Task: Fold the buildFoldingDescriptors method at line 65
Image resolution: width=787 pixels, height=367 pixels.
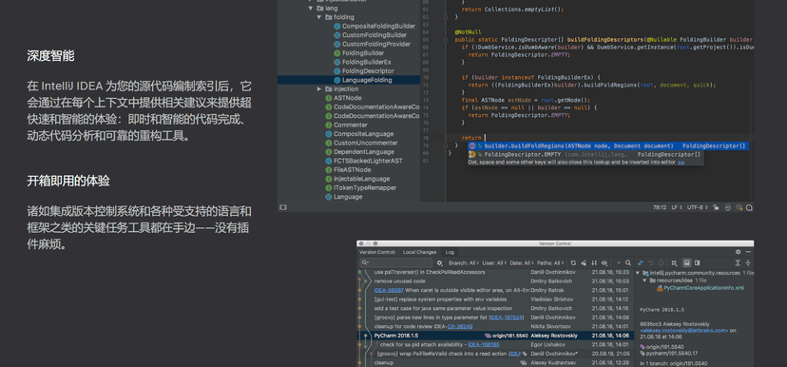Action: point(446,40)
